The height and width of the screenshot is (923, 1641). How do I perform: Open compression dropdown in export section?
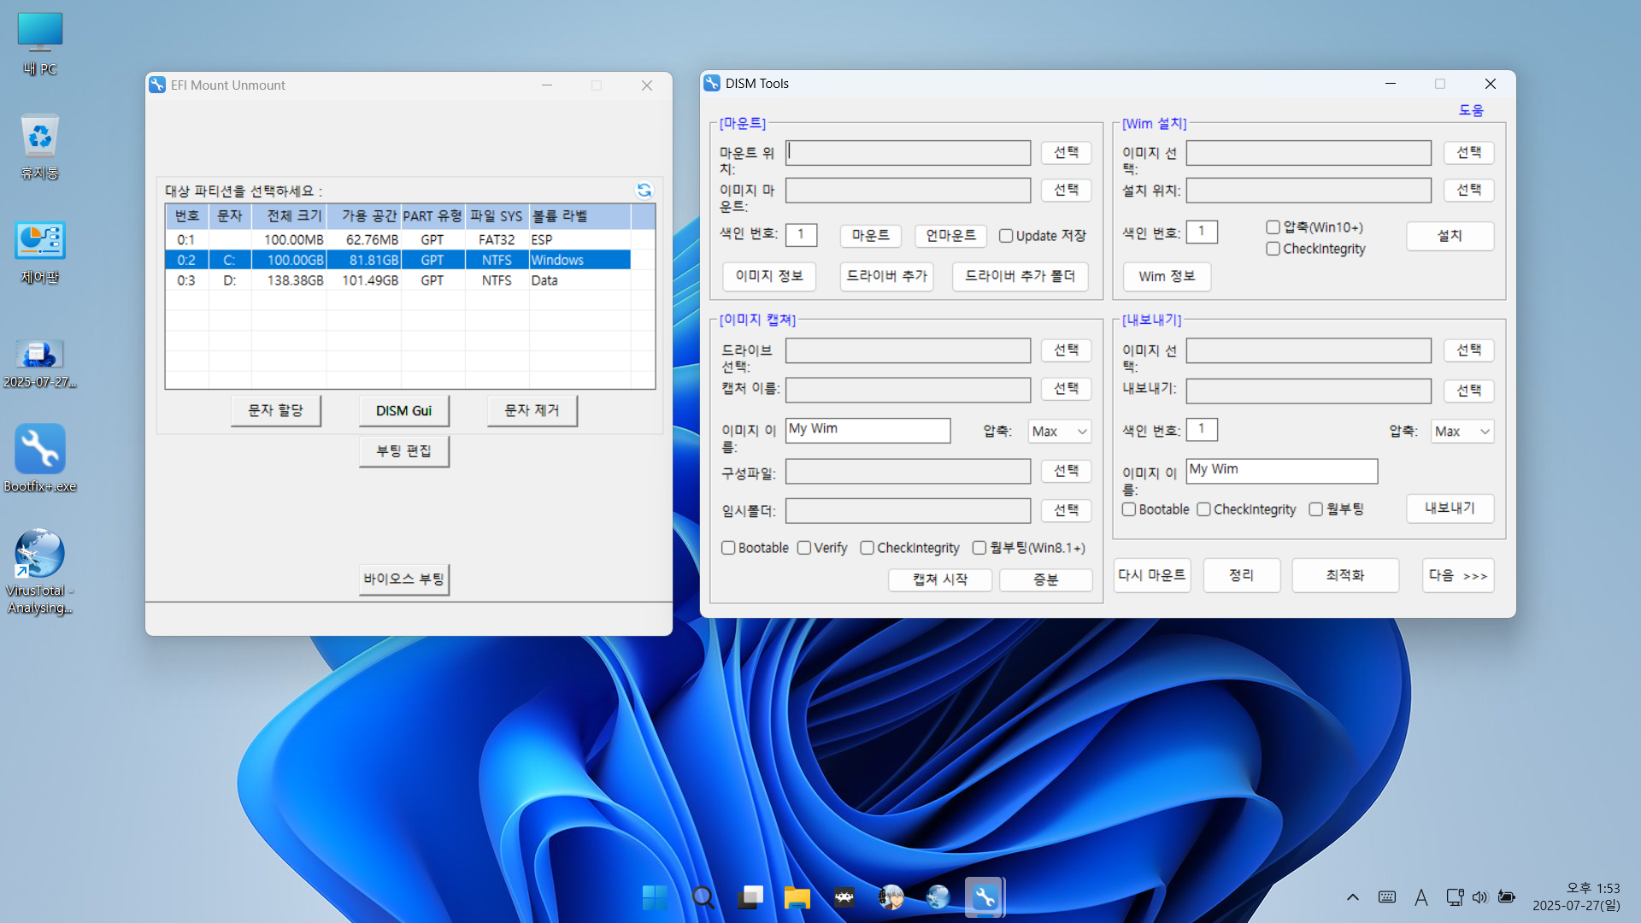[x=1462, y=432]
